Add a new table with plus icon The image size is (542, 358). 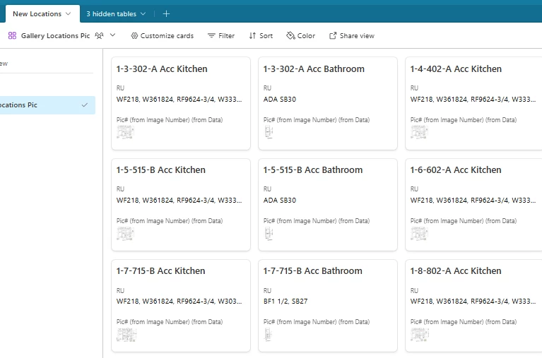point(166,14)
